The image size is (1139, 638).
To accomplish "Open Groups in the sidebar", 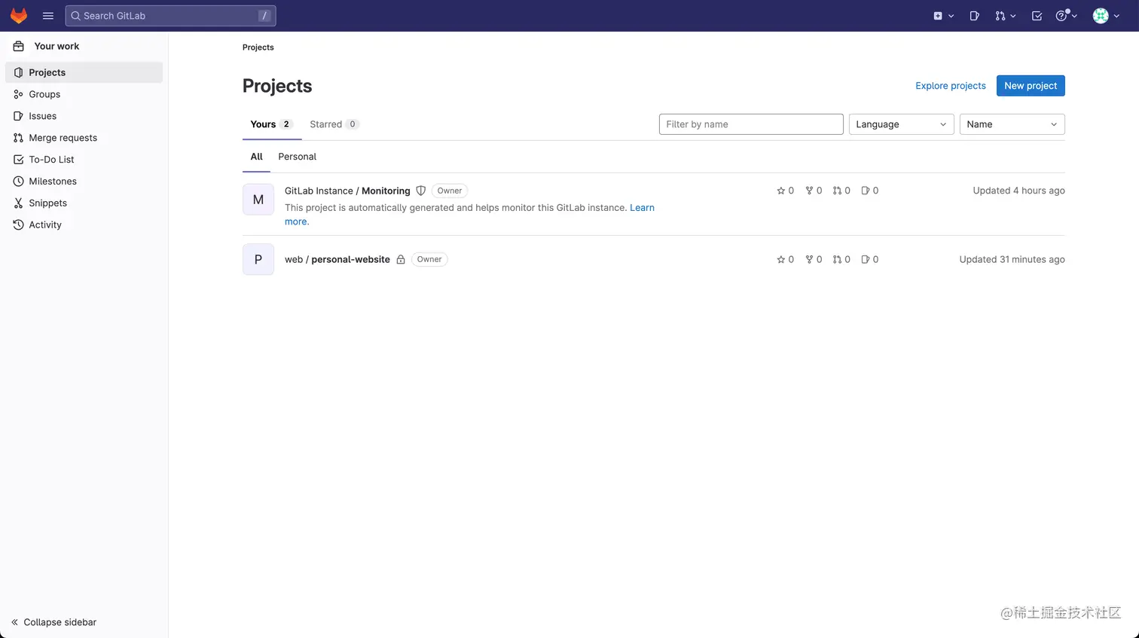I will click(84, 94).
